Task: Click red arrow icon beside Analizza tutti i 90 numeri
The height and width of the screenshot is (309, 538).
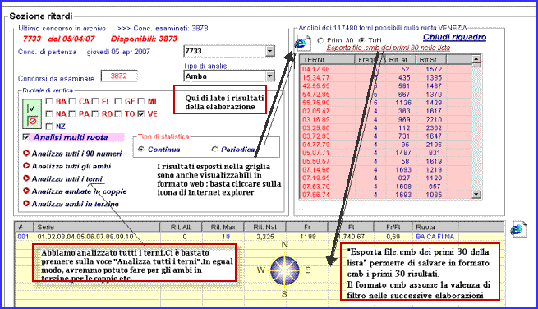Action: click(x=26, y=154)
